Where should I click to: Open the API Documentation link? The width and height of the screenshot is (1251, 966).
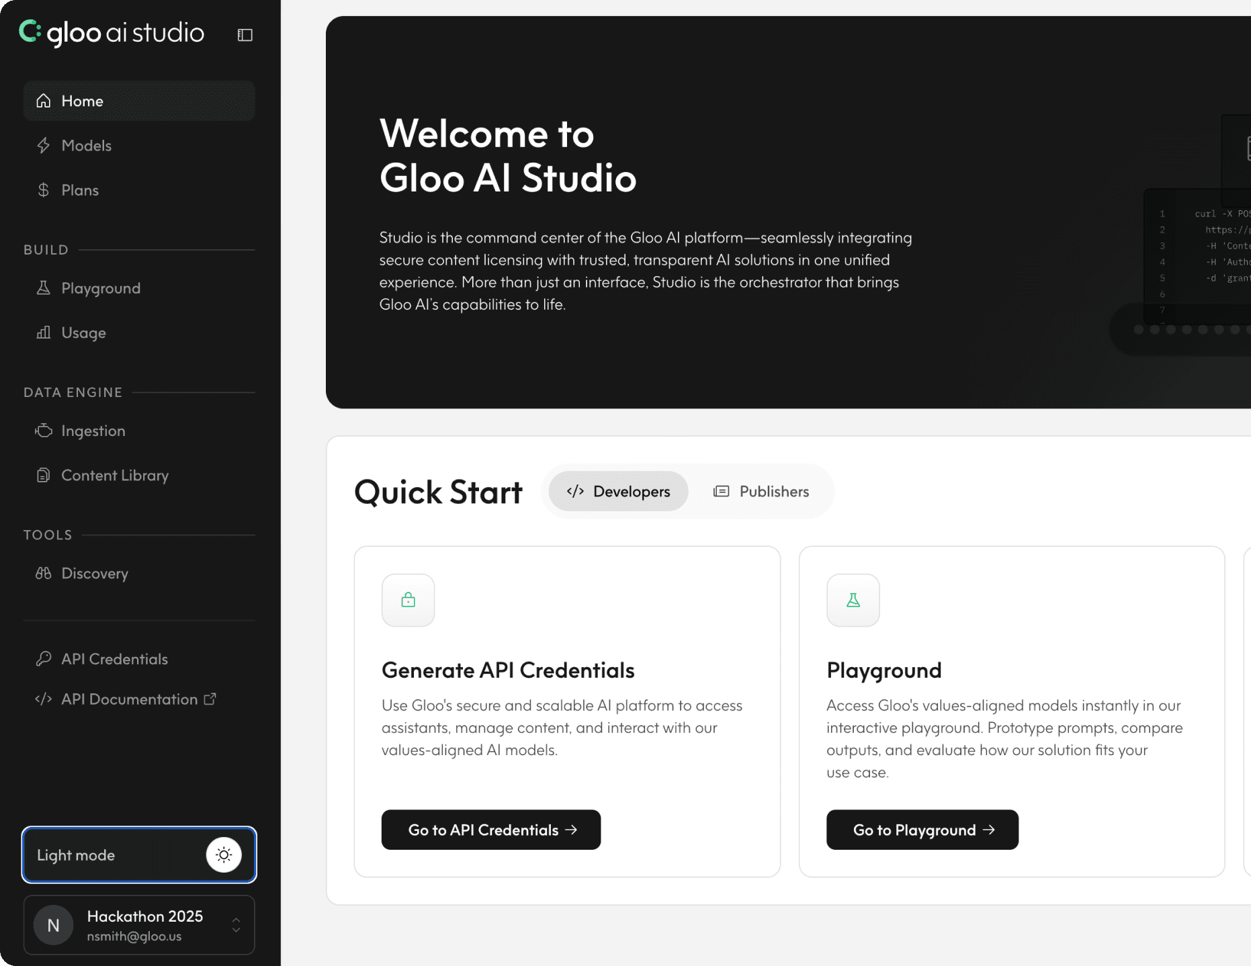point(139,699)
